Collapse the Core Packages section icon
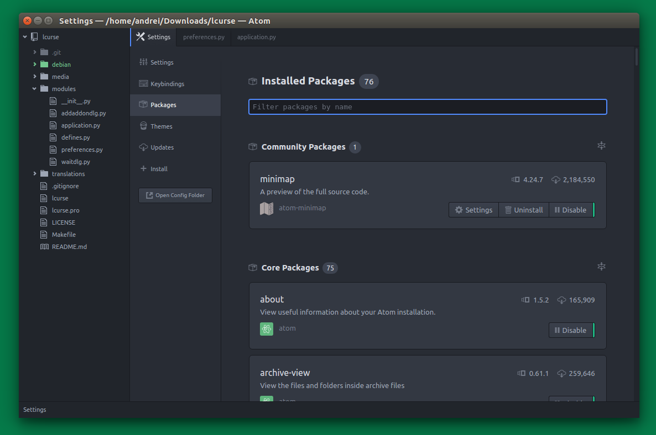Screen dimensions: 656x435 (601, 266)
